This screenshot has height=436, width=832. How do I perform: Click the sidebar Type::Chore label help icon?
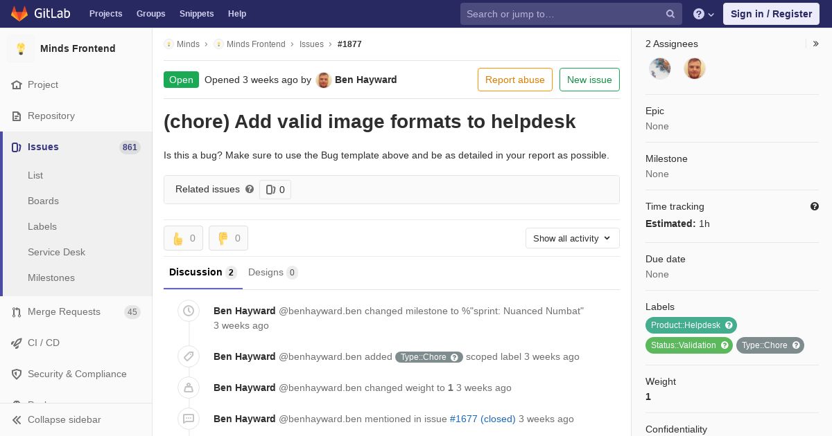(x=796, y=345)
